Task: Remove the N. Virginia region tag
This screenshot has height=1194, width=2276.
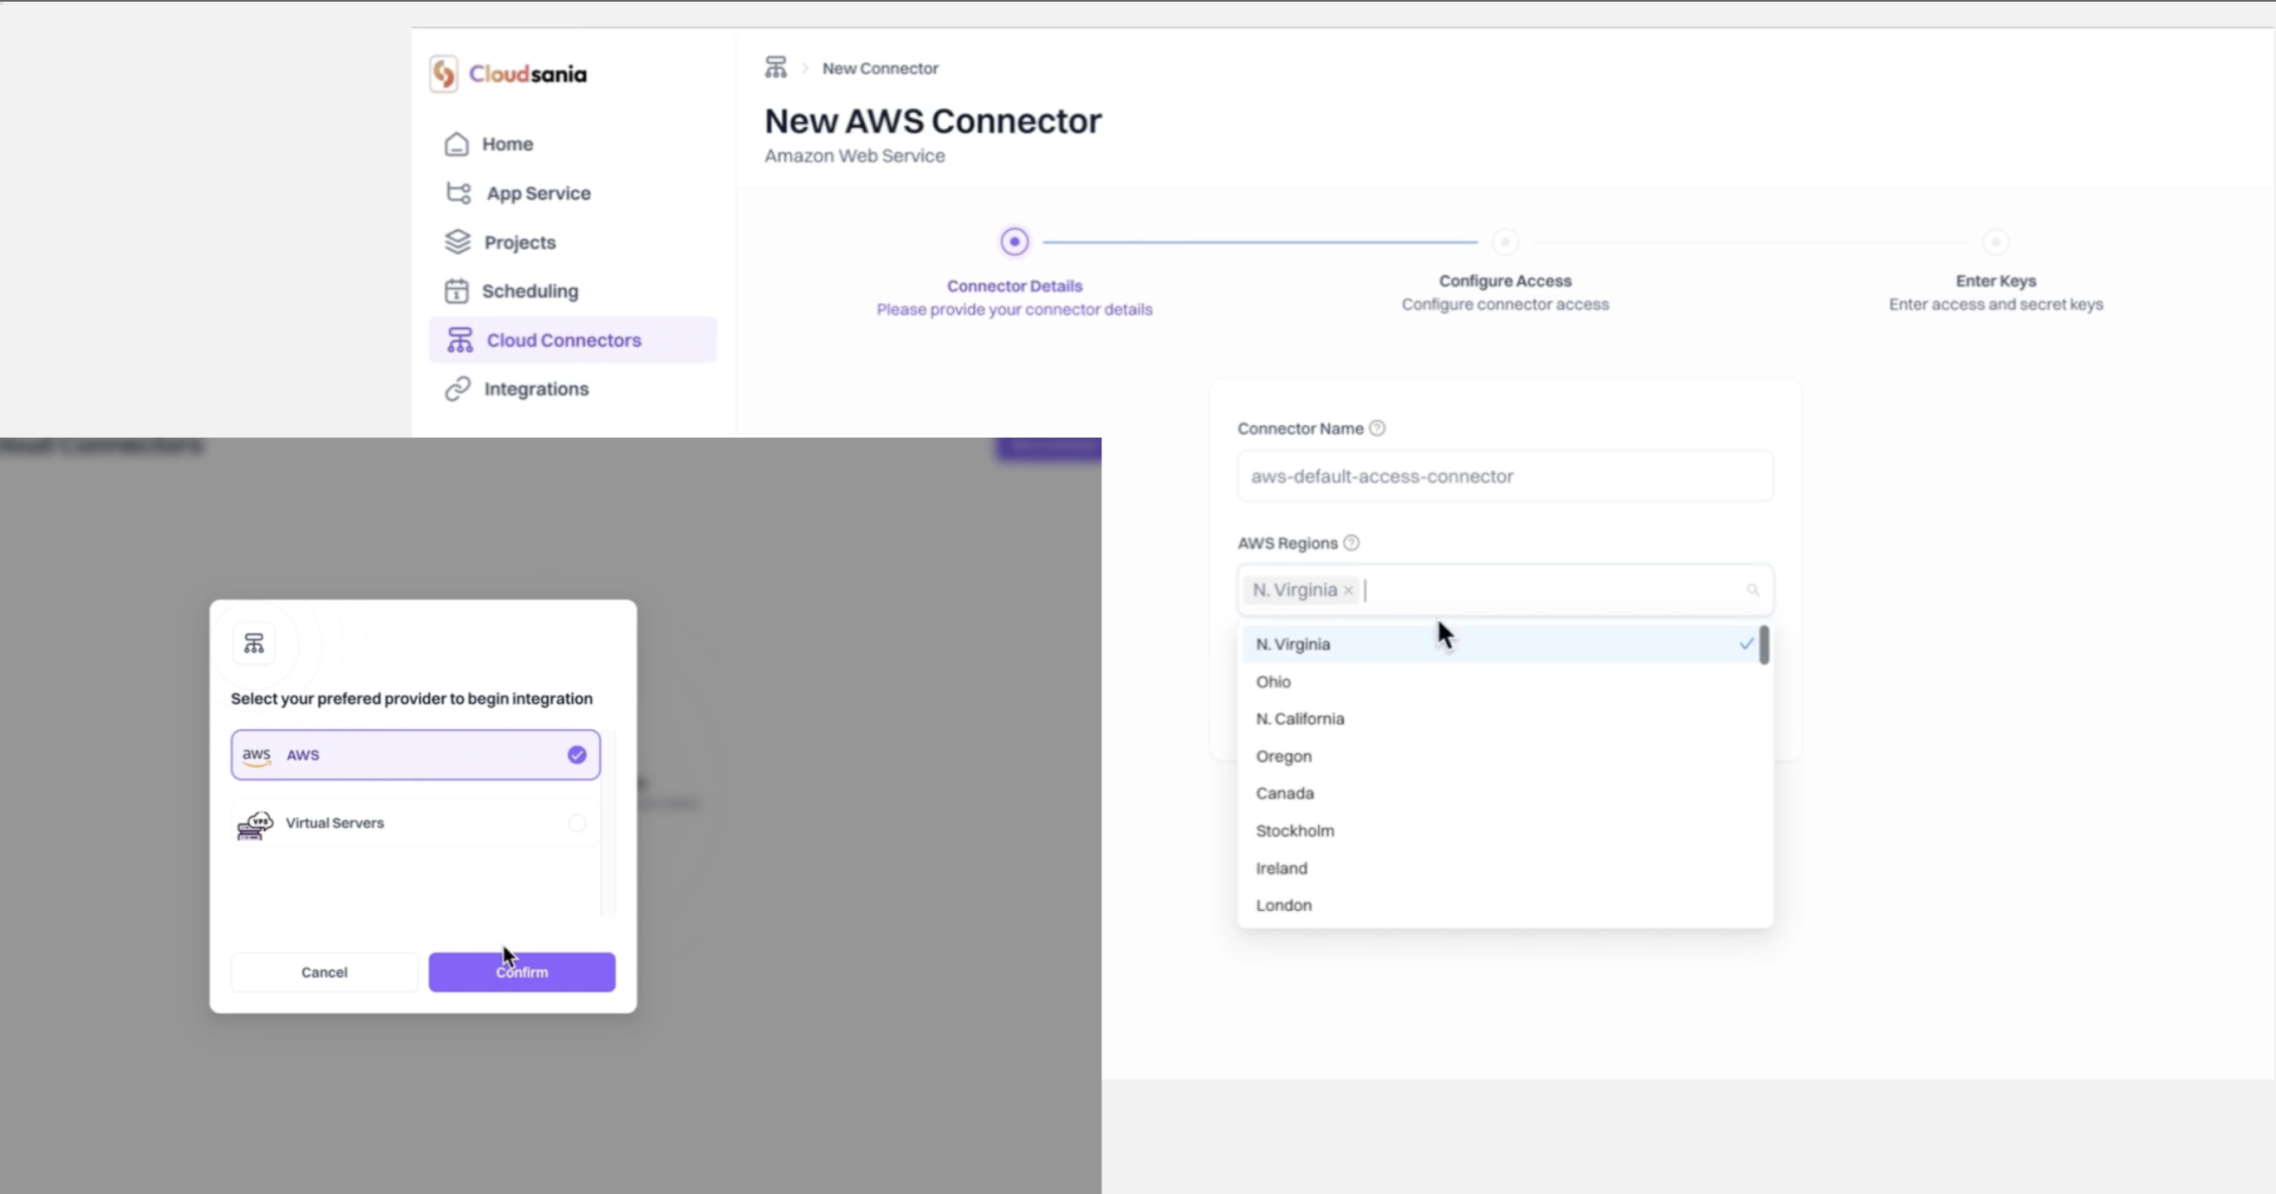Action: [x=1348, y=590]
